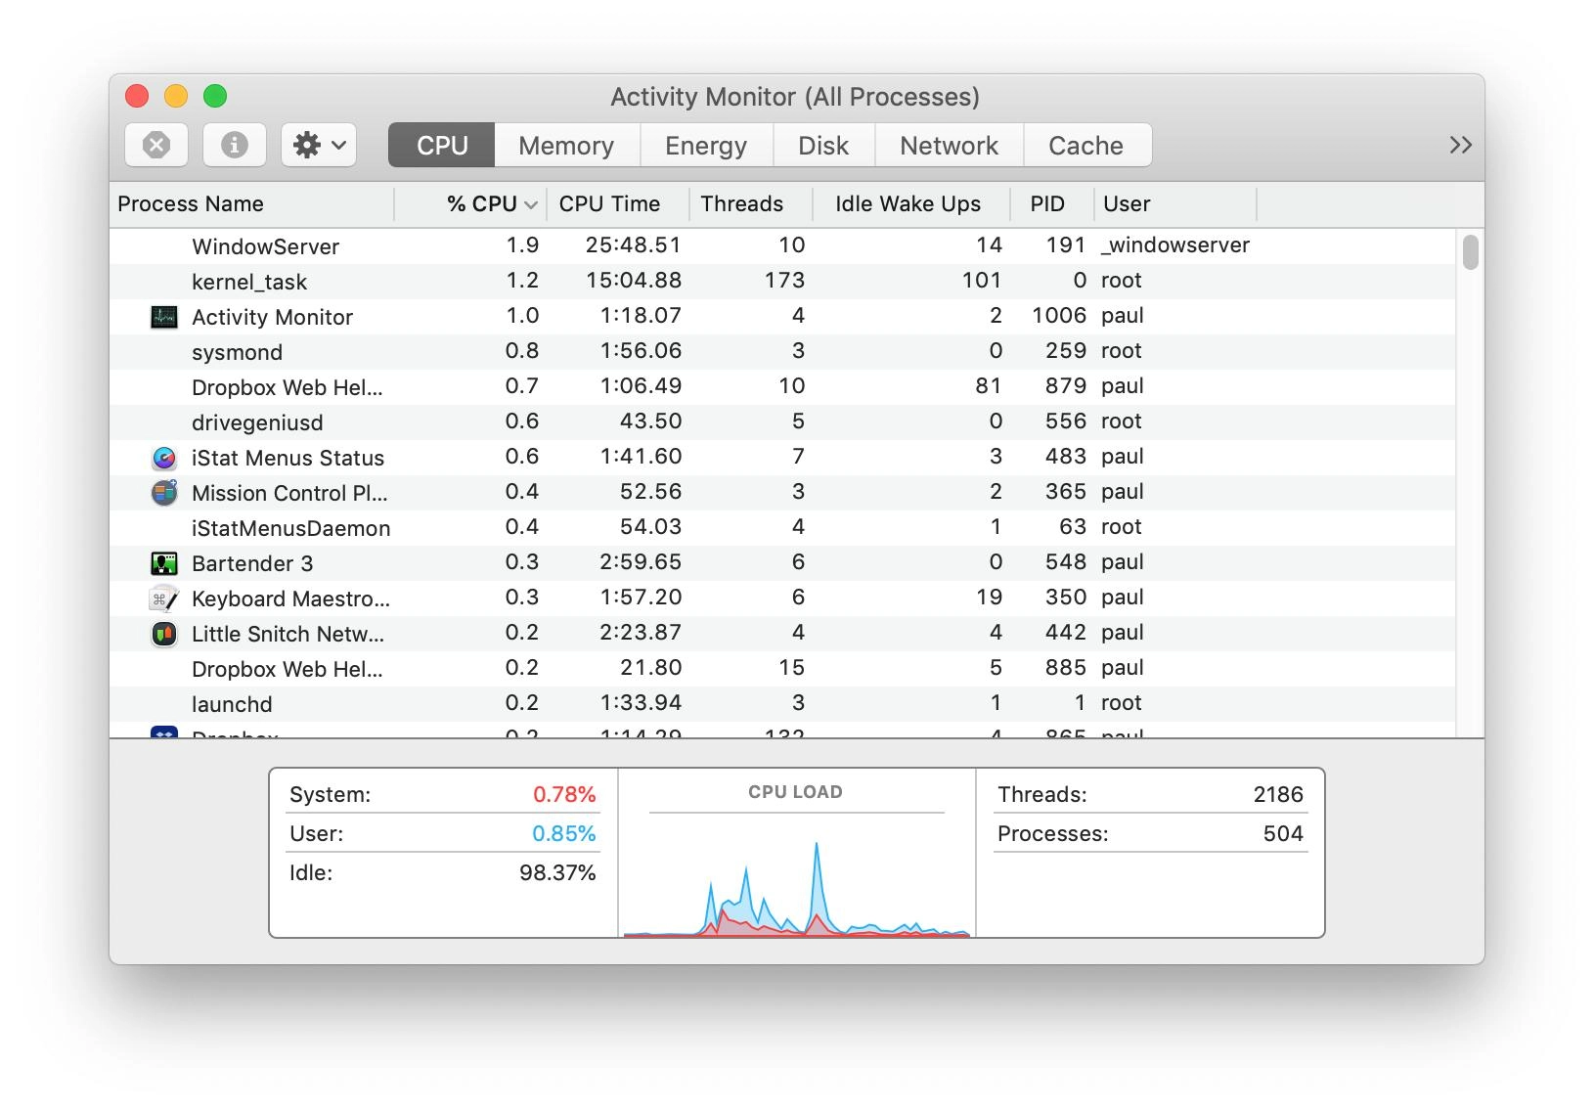This screenshot has height=1109, width=1594.
Task: Sort by Process Name column header
Action: [x=251, y=203]
